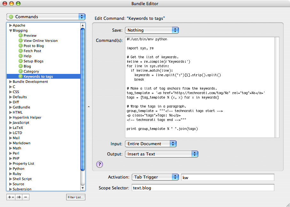Click inside the Command(s) script editor

[x=200, y=87]
